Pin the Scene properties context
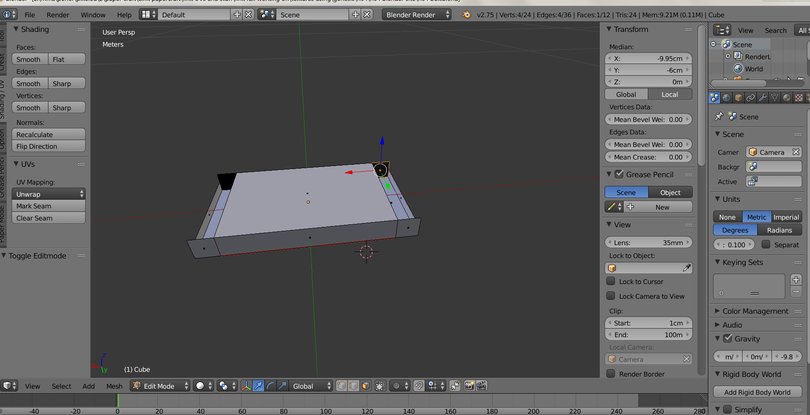810x415 pixels. (719, 117)
